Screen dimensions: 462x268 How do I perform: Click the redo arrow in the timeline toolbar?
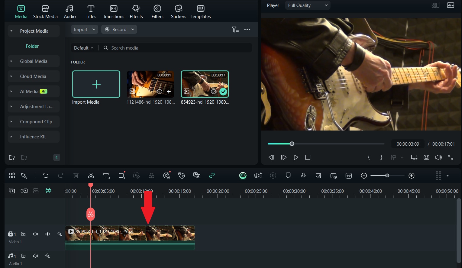click(x=61, y=175)
